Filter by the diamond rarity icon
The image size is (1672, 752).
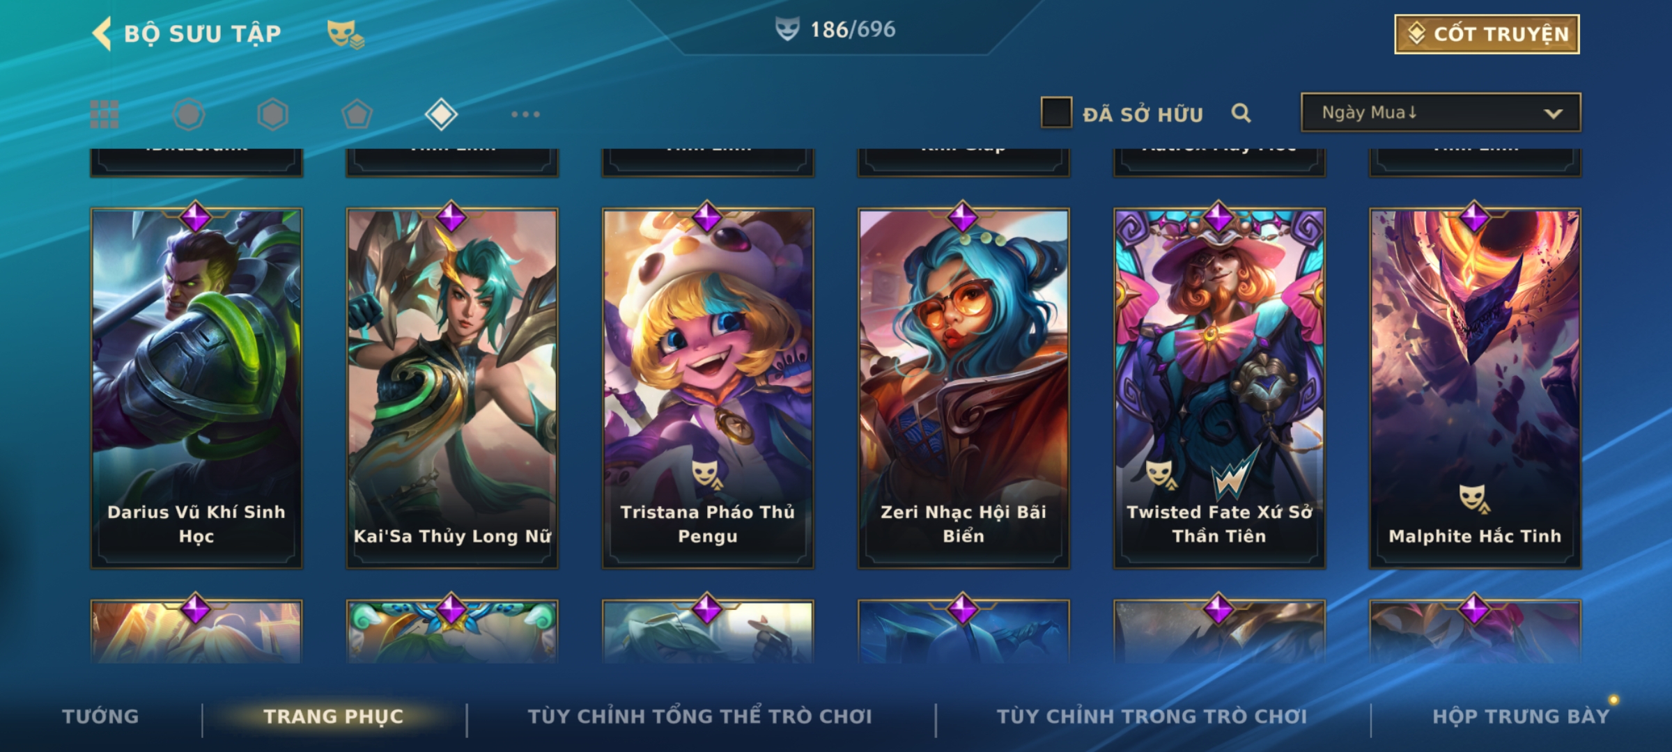(x=442, y=114)
